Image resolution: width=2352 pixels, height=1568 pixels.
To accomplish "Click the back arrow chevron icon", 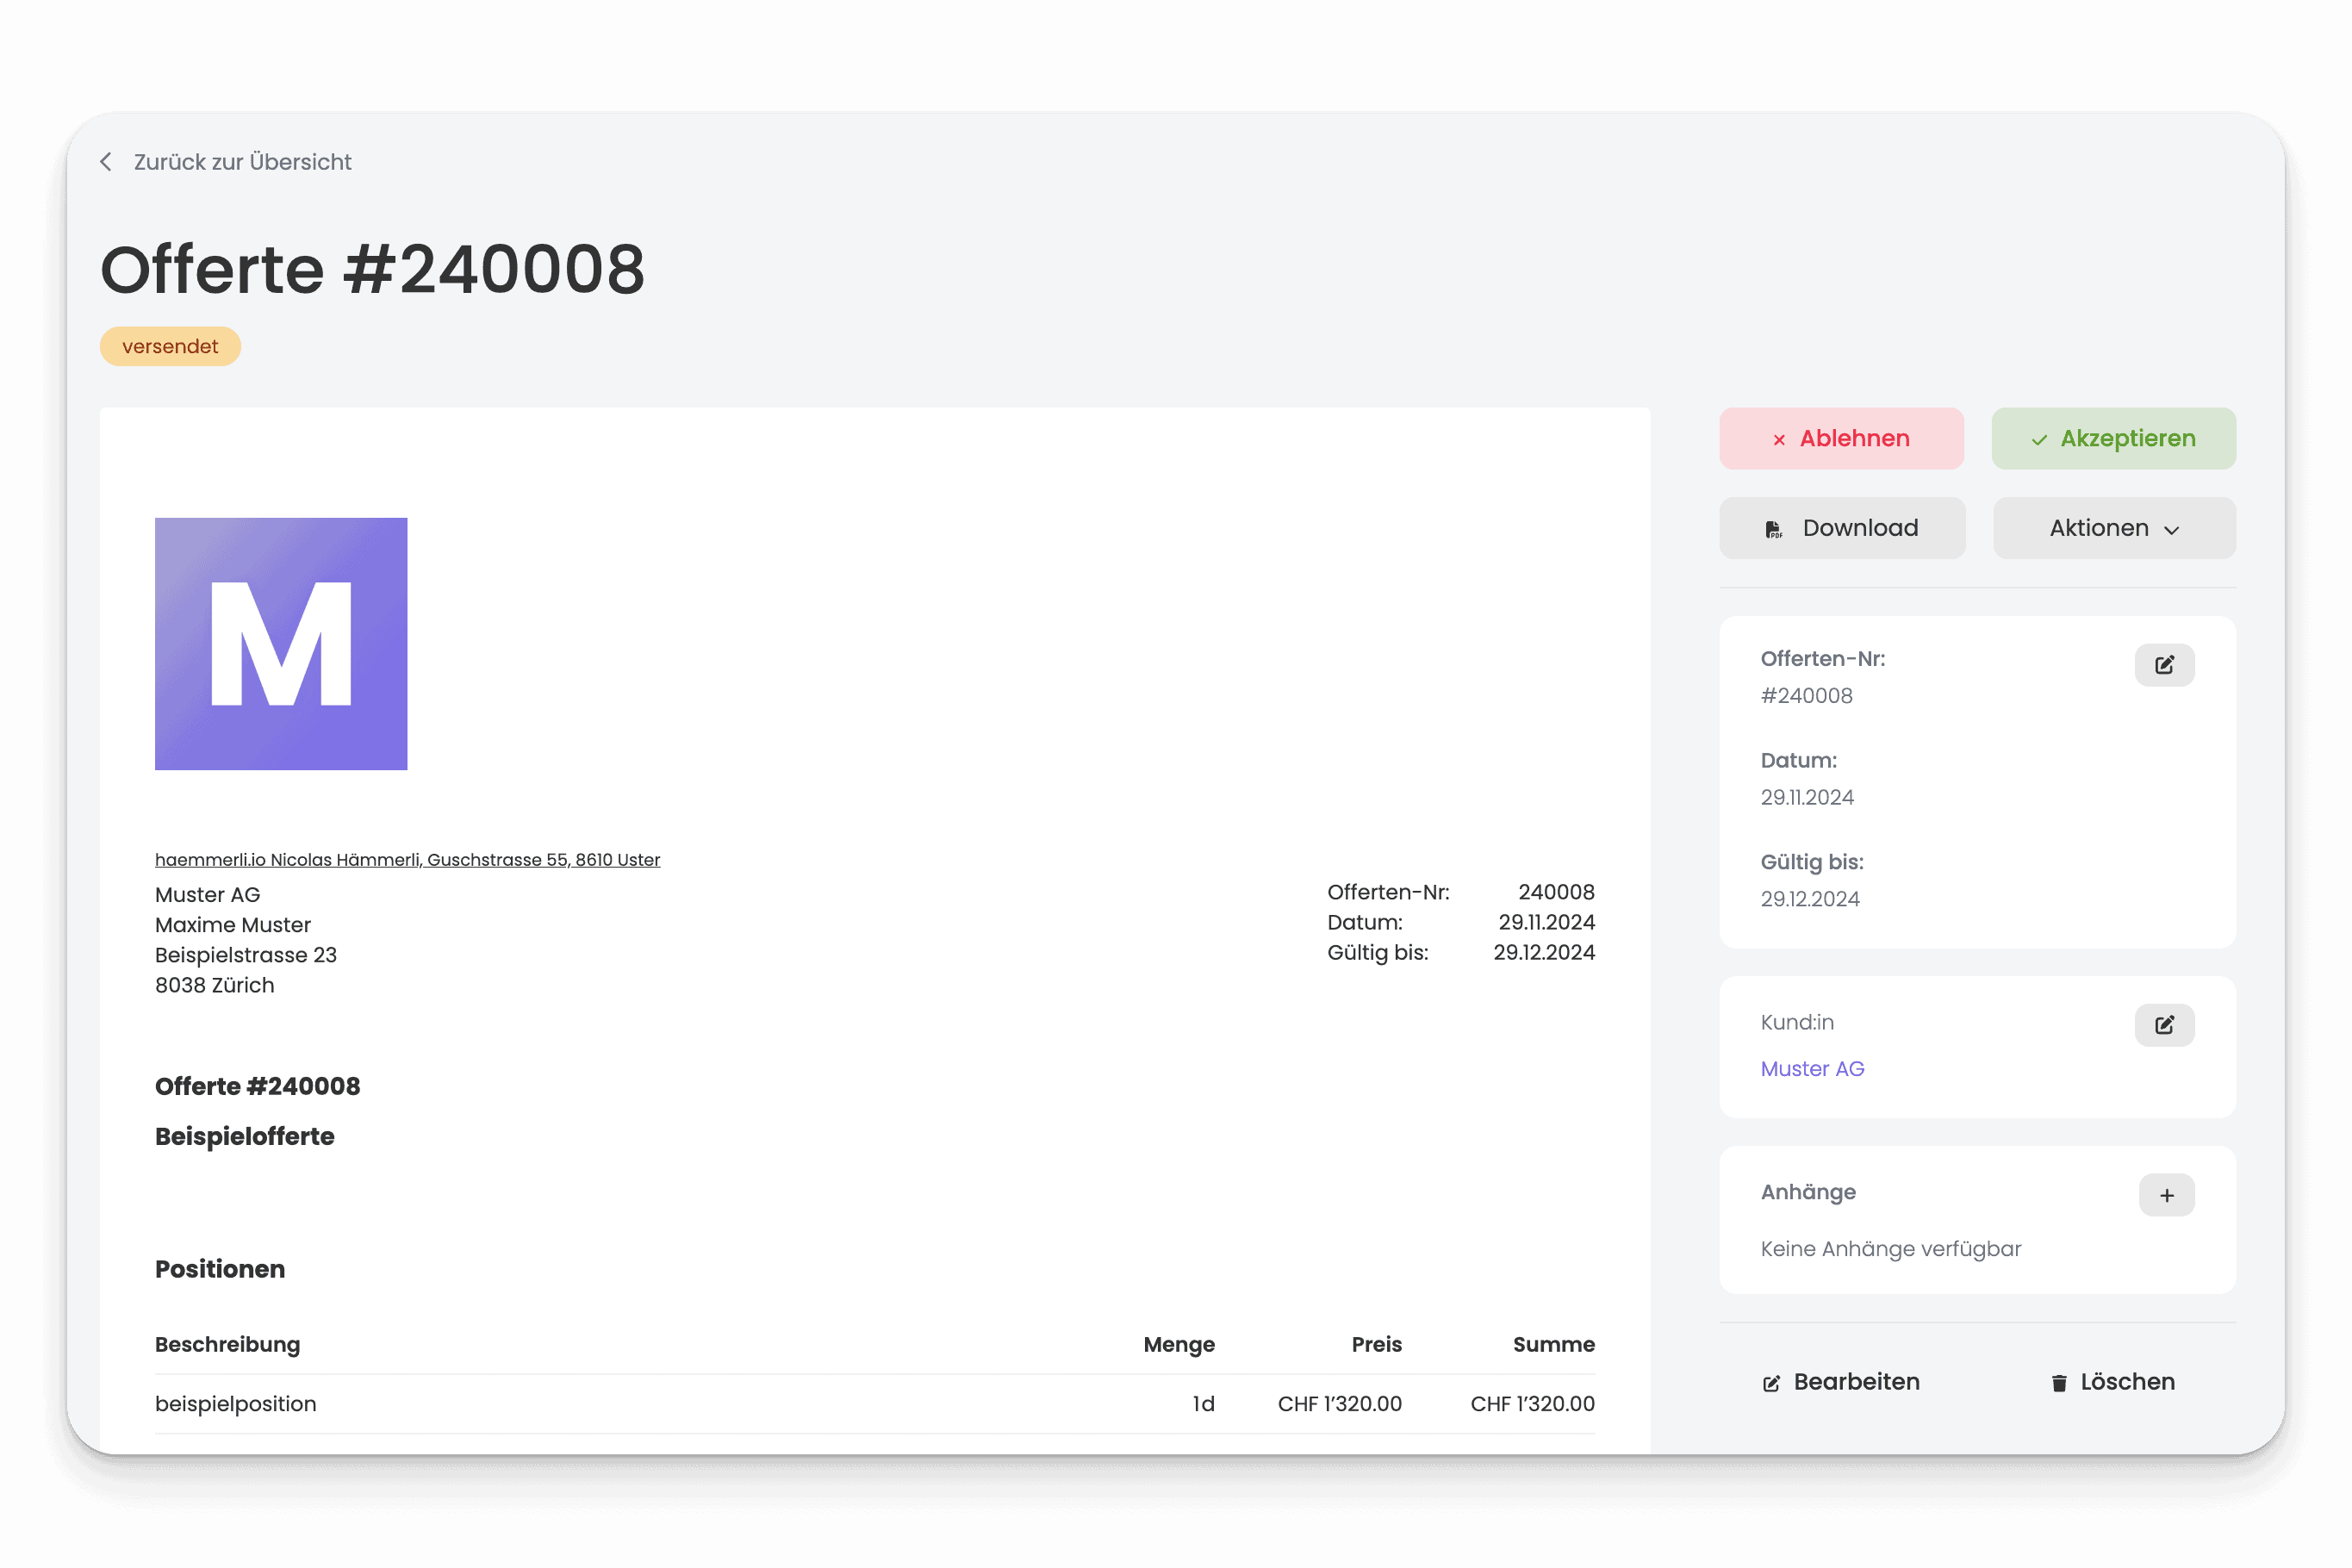I will coord(106,162).
